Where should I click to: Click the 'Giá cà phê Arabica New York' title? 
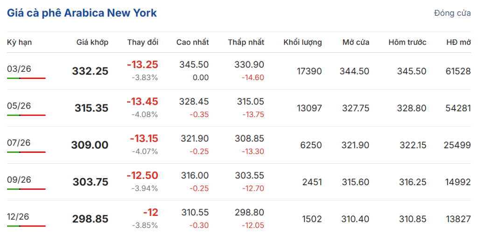coord(82,13)
